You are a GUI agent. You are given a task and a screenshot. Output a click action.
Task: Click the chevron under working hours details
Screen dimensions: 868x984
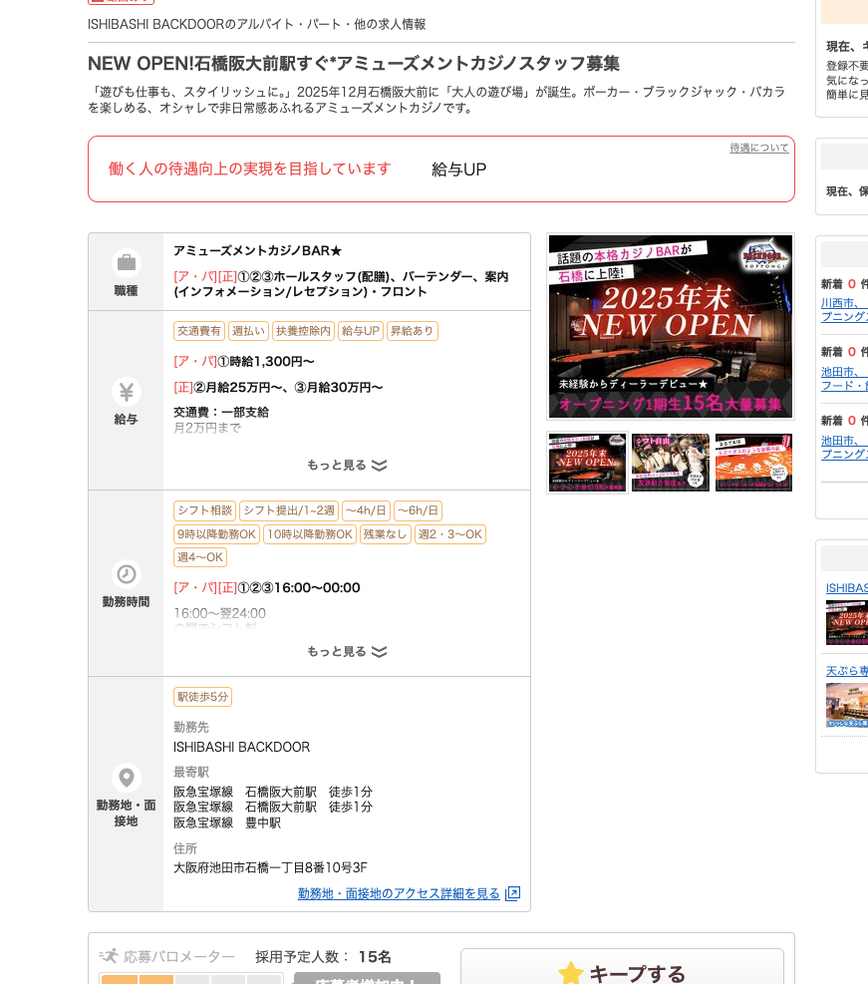coord(379,651)
